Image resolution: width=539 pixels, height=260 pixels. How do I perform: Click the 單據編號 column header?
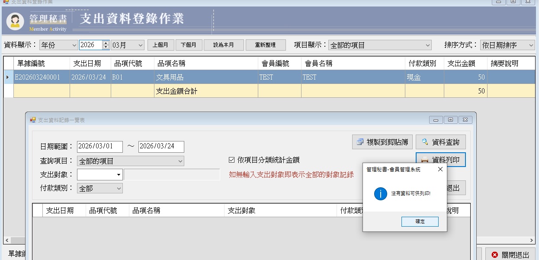(42, 64)
